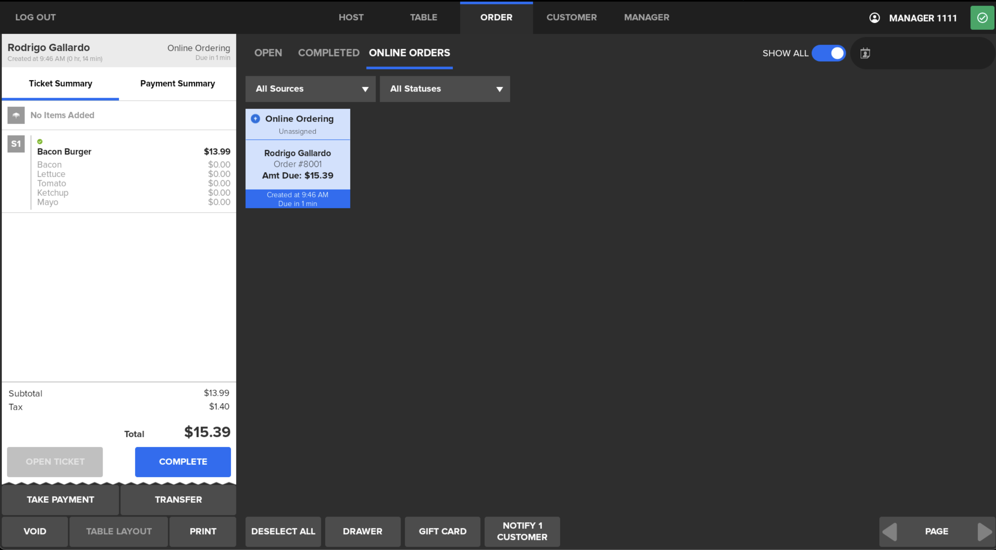Open the reservations calendar icon beside Show All
The image size is (996, 550).
(865, 53)
